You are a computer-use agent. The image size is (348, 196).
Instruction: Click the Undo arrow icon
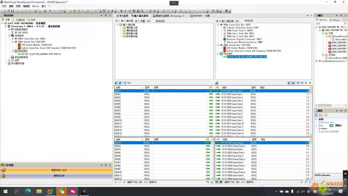point(50,11)
